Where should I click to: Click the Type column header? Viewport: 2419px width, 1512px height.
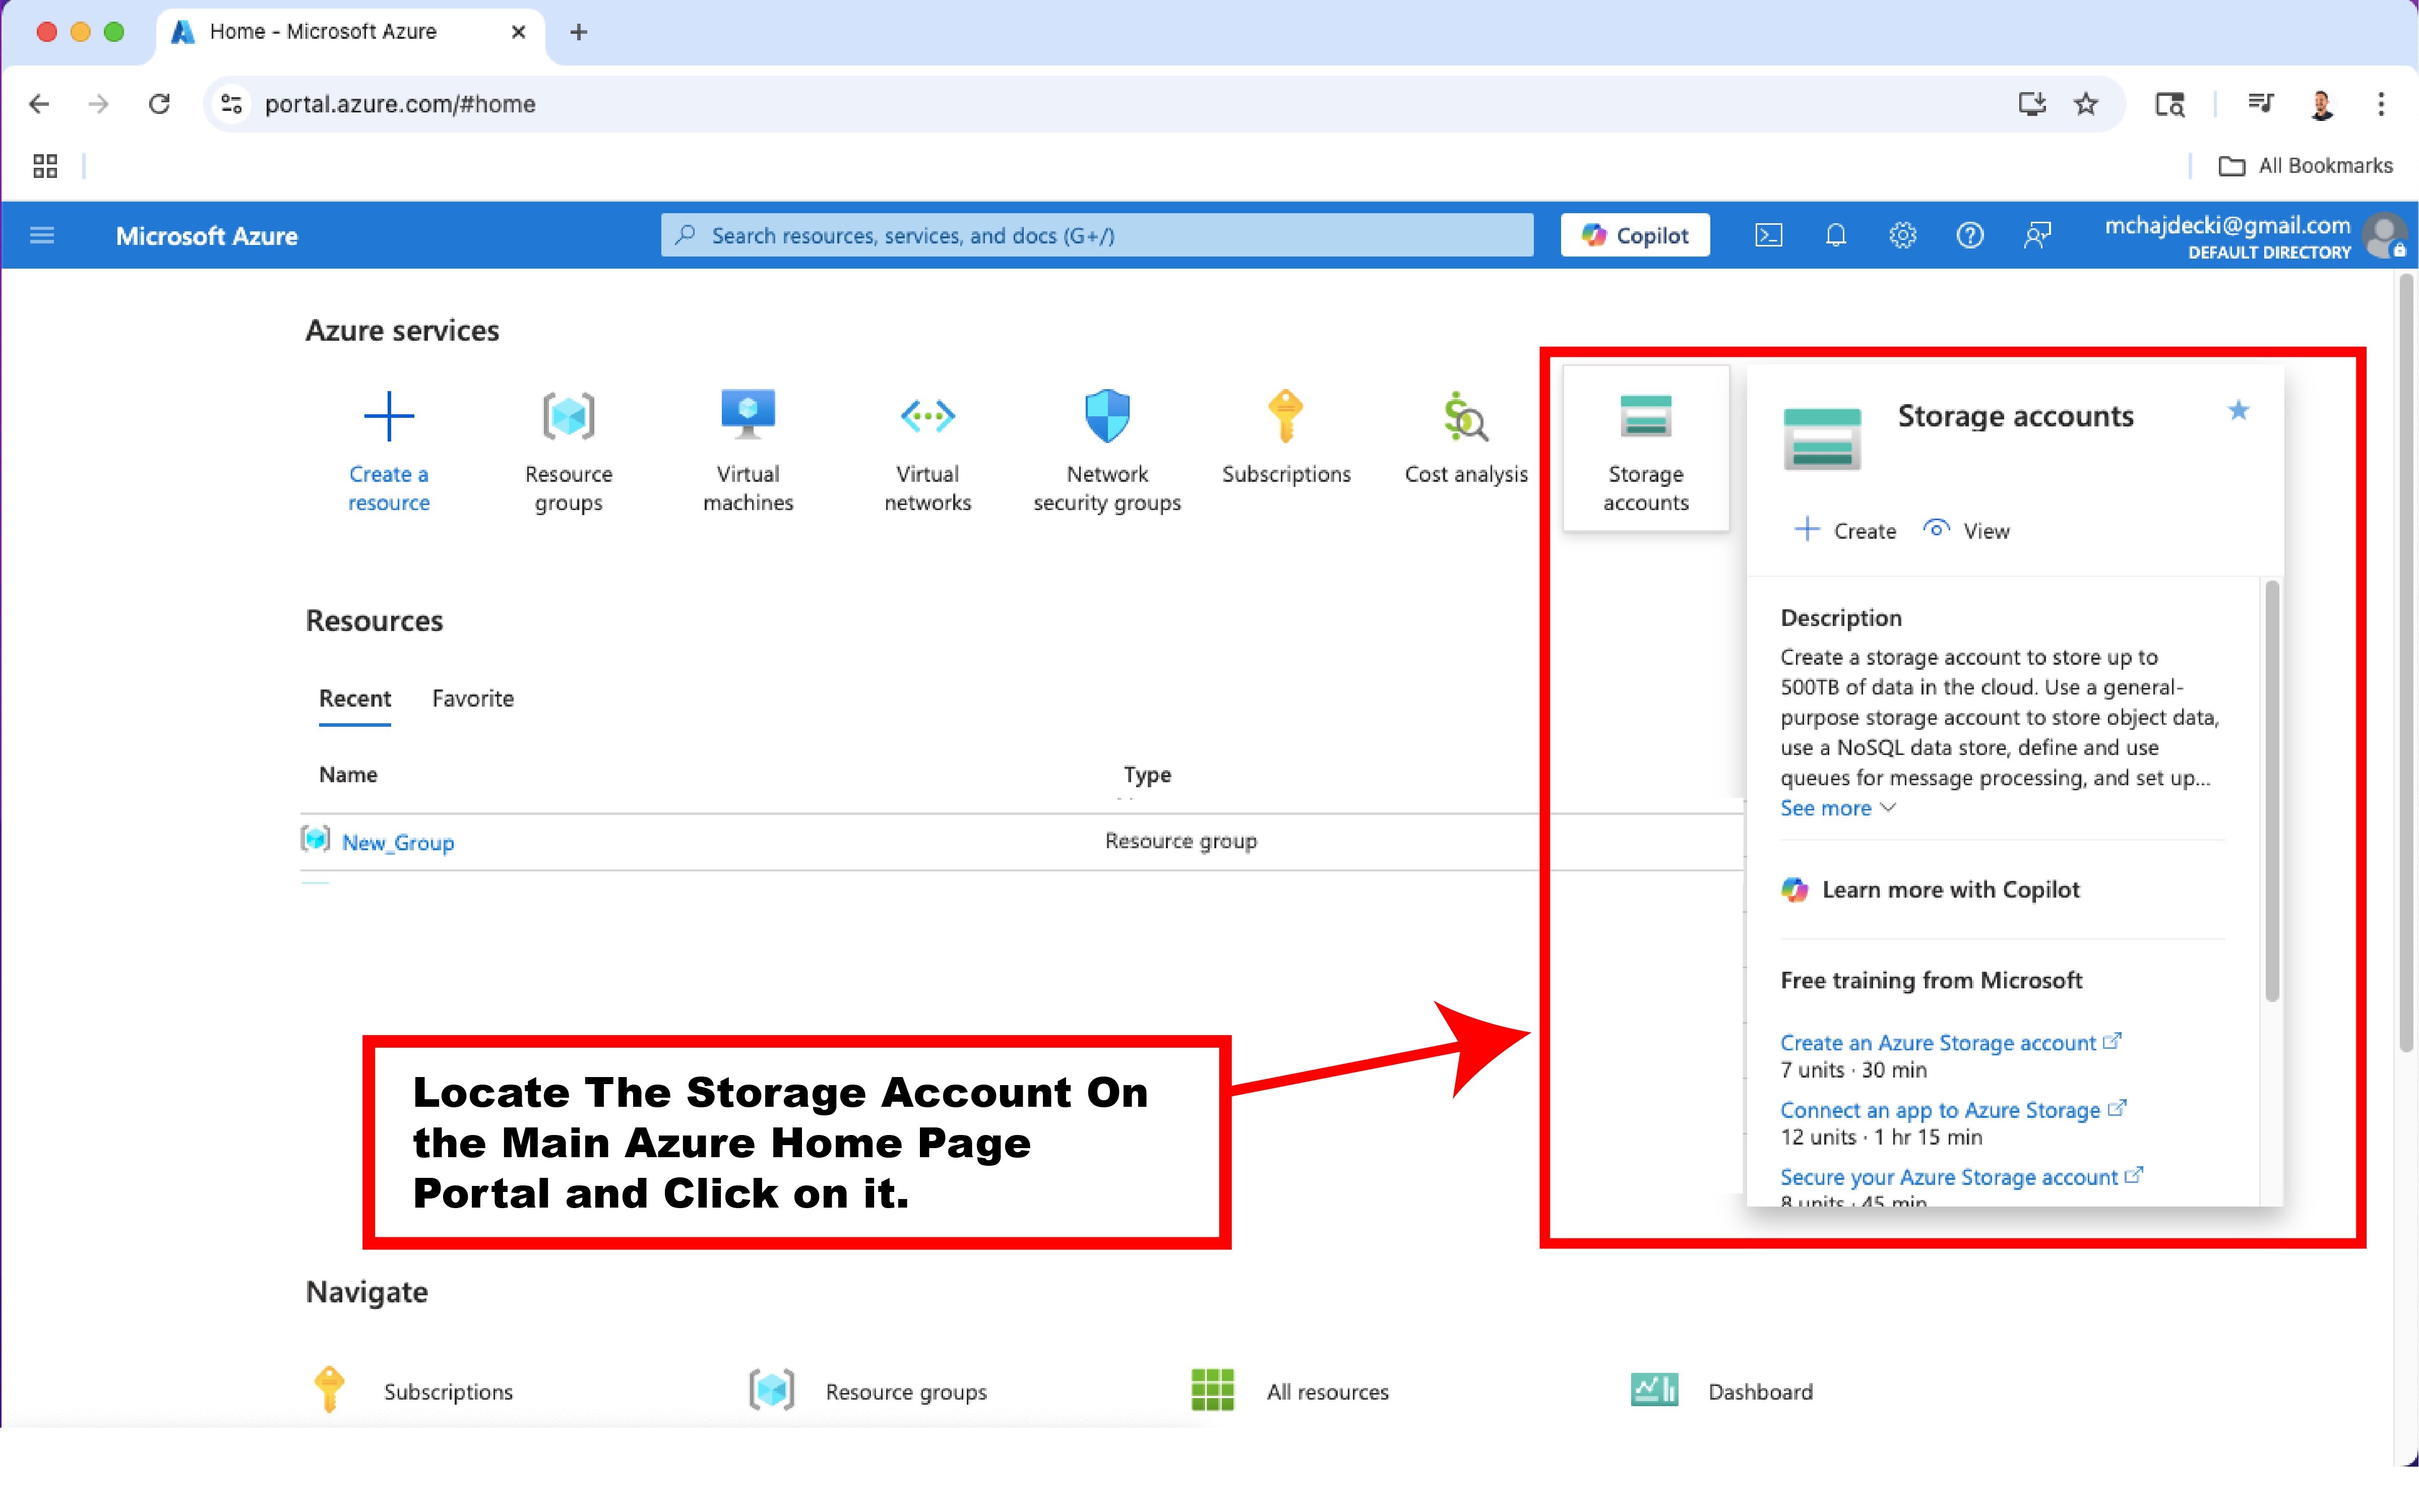1147,774
